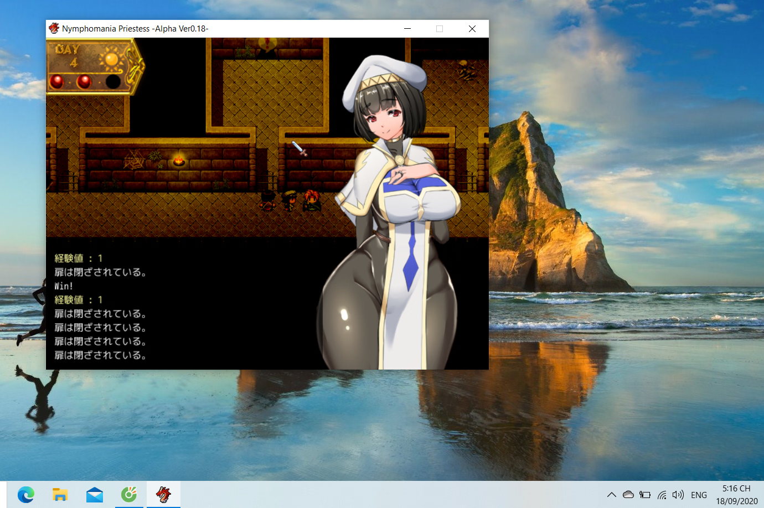Image resolution: width=764 pixels, height=508 pixels.
Task: Open the clock showing 5:16 CH
Action: 736,488
